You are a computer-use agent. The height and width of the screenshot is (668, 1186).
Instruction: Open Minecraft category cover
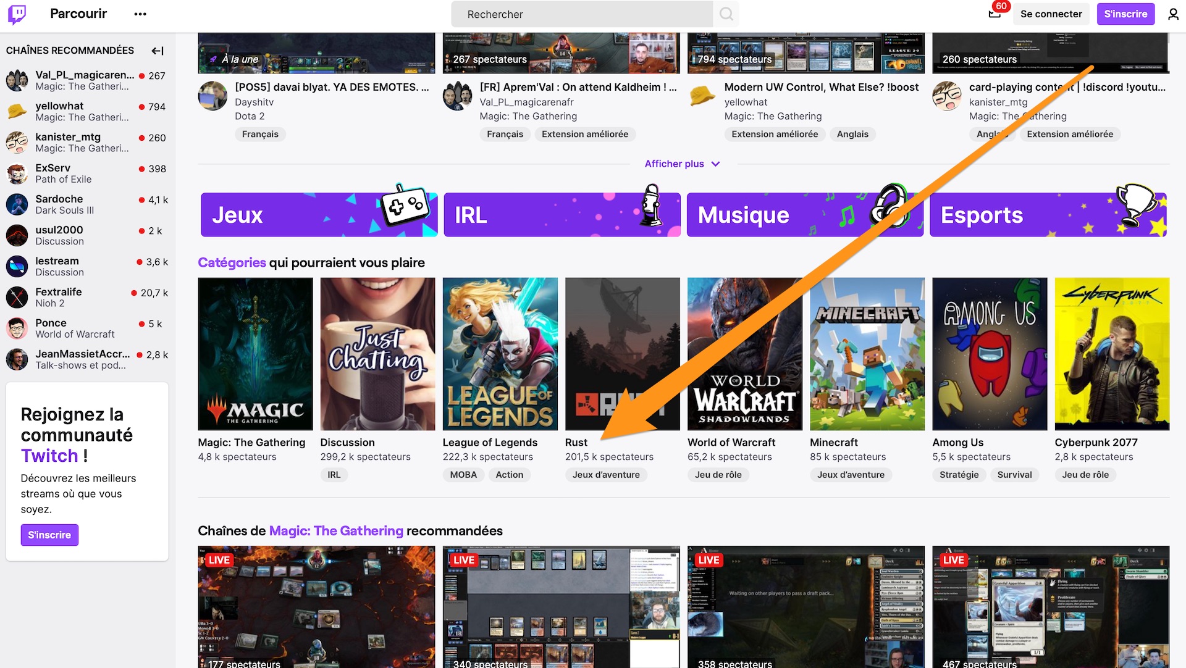pos(867,354)
